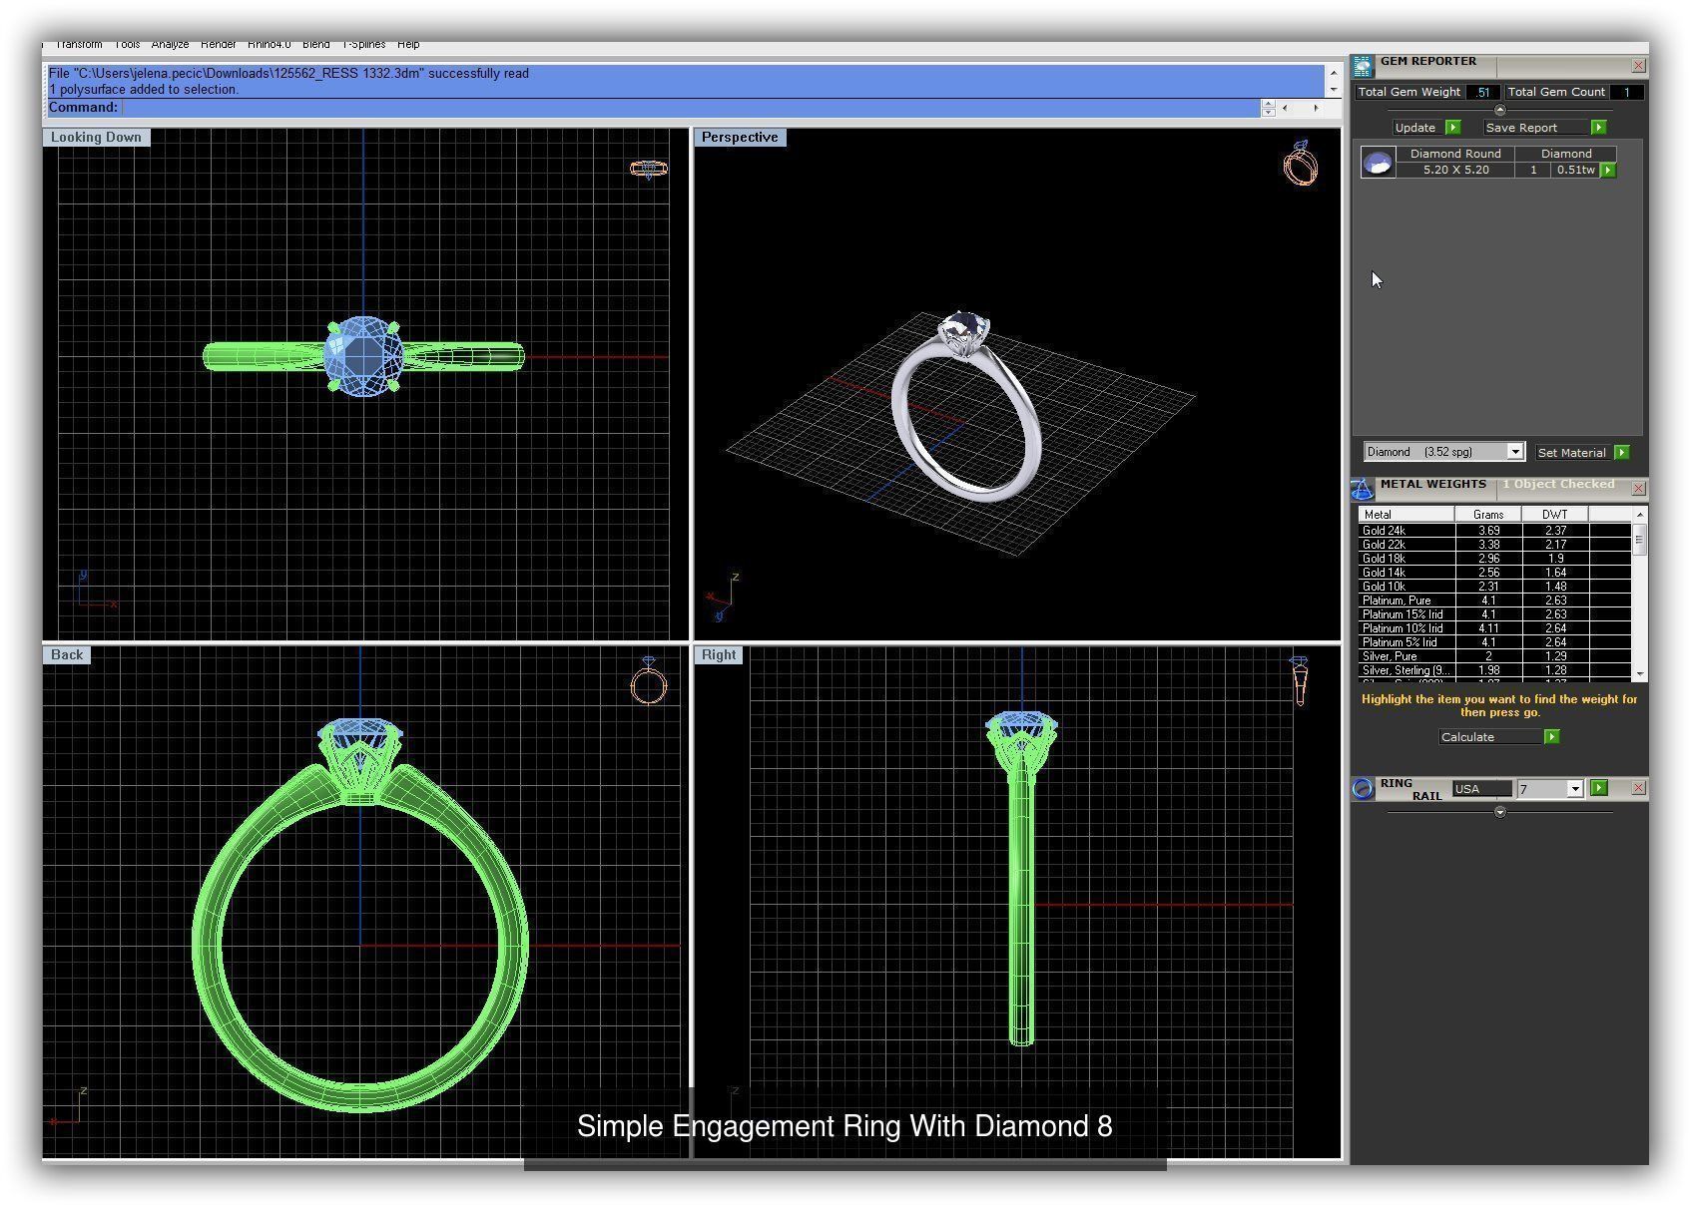Select the Gold 10k row
Screen dimensions: 1691x1207
(x=1494, y=587)
